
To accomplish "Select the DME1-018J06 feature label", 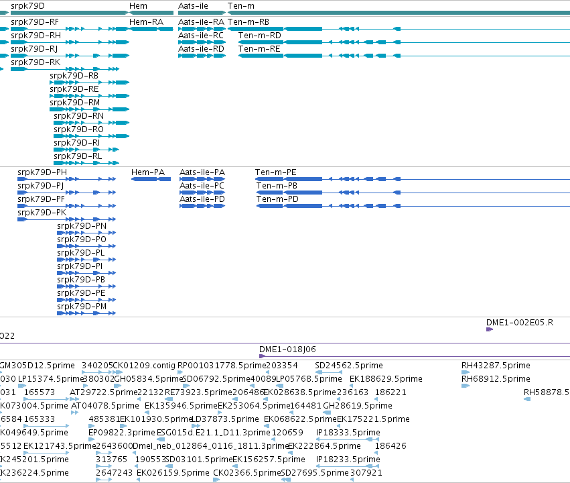I will click(287, 350).
